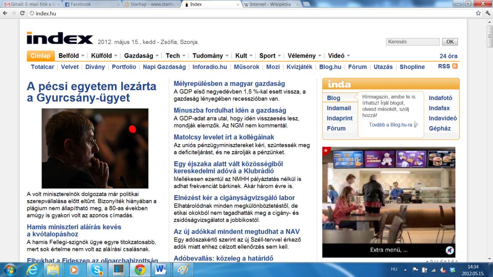The width and height of the screenshot is (493, 277).
Task: Switch to the Facebook browser tab
Action: (x=91, y=4)
